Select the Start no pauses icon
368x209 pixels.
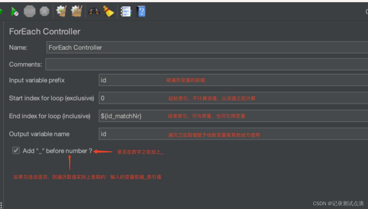pos(15,11)
